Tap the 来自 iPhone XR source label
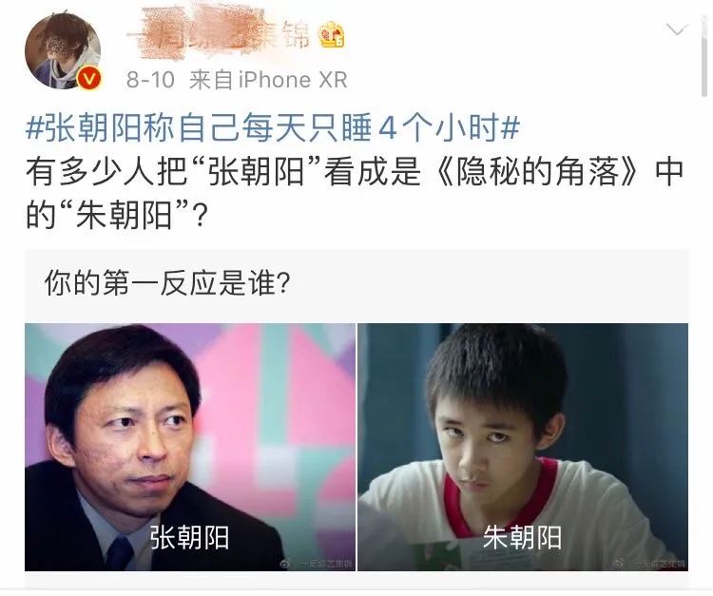Screen dimensions: 713x596 [x=268, y=80]
